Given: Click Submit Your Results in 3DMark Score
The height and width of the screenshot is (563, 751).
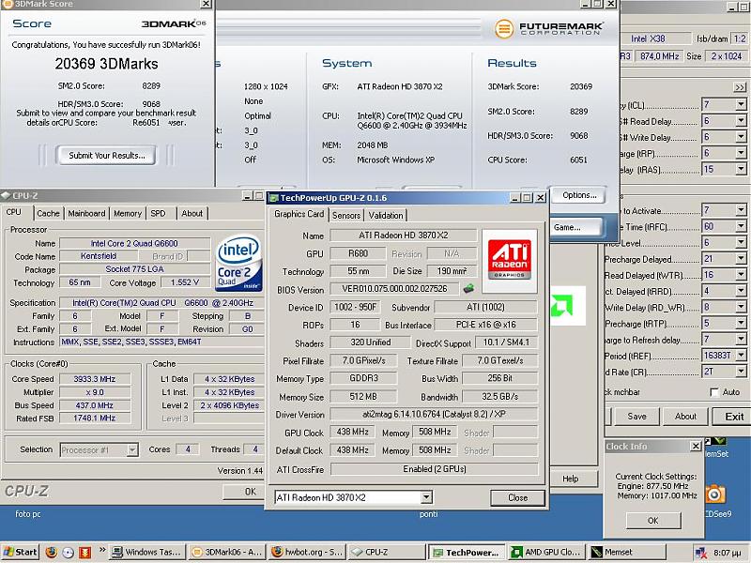Looking at the screenshot, I should pyautogui.click(x=106, y=156).
